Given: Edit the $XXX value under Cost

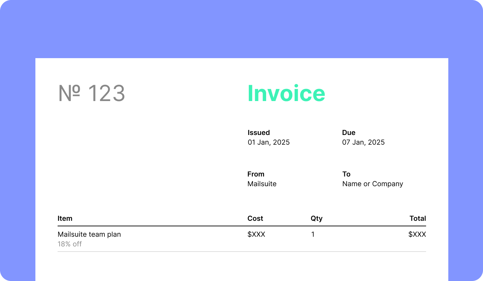Looking at the screenshot, I should click(256, 234).
